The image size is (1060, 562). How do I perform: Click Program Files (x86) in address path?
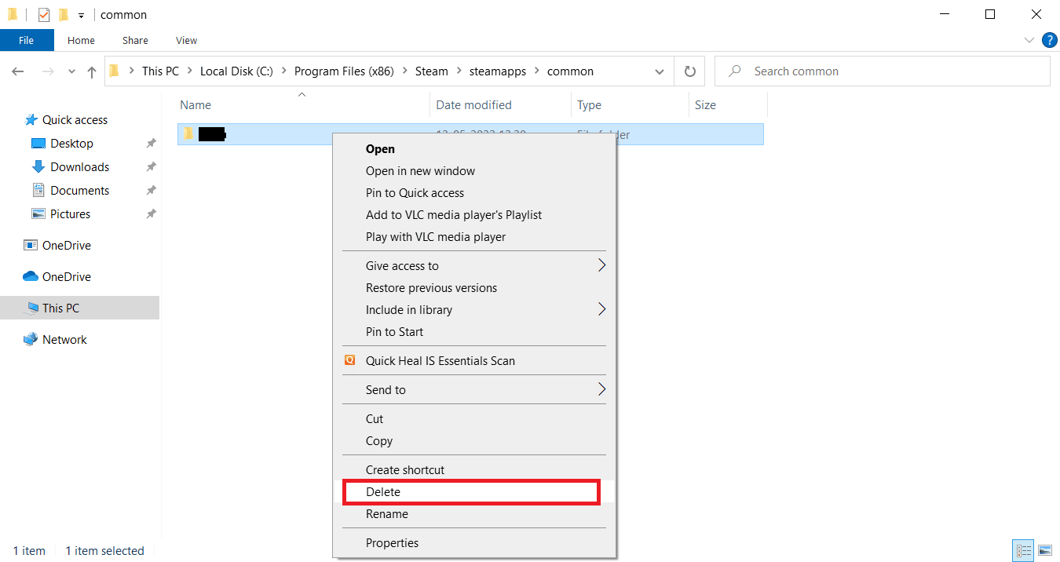[x=344, y=71]
